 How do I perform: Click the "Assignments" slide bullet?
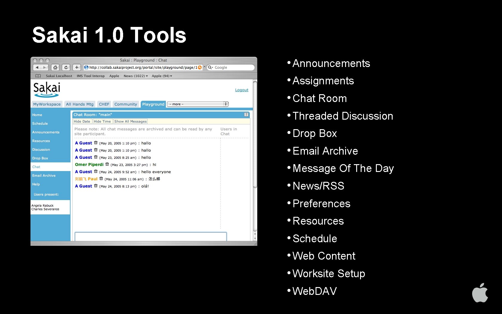pyautogui.click(x=323, y=81)
